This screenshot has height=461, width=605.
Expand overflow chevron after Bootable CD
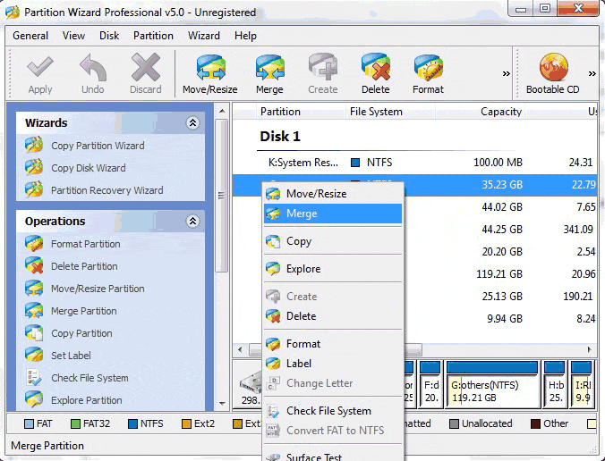point(592,73)
